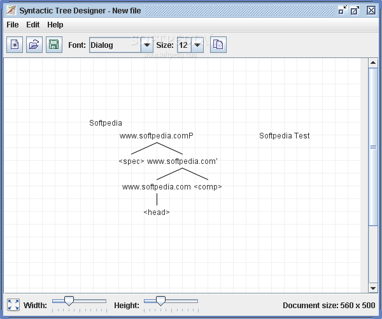Click the vertical scrollbar down arrow

[372, 288]
